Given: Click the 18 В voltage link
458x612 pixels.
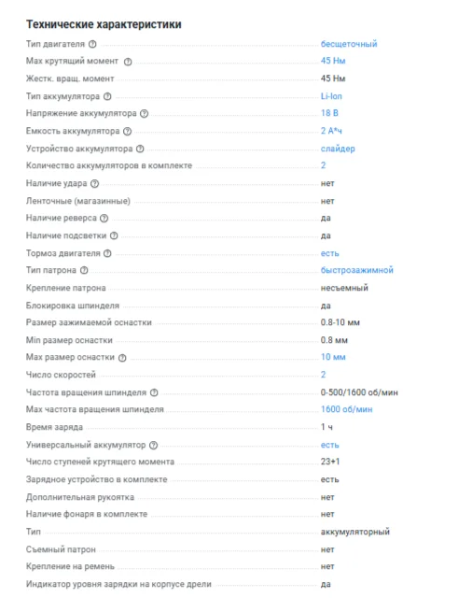Looking at the screenshot, I should tap(329, 113).
